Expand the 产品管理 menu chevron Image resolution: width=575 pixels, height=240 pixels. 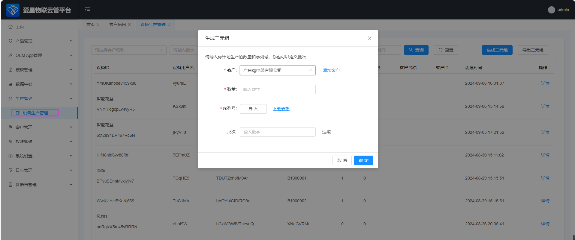(x=71, y=41)
